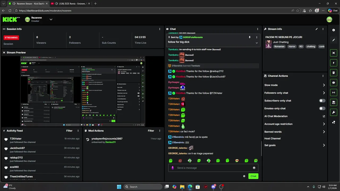The image size is (340, 191).
Task: Click the Horror stream tag
Action: [292, 46]
